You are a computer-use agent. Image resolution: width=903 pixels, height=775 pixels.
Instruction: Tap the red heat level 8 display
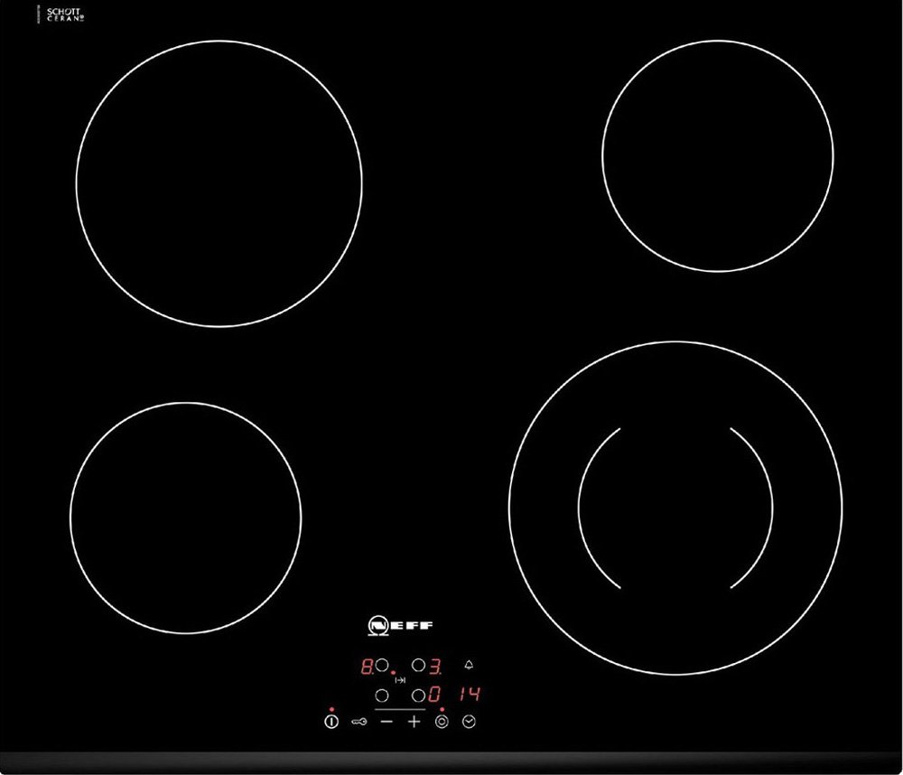pyautogui.click(x=367, y=668)
